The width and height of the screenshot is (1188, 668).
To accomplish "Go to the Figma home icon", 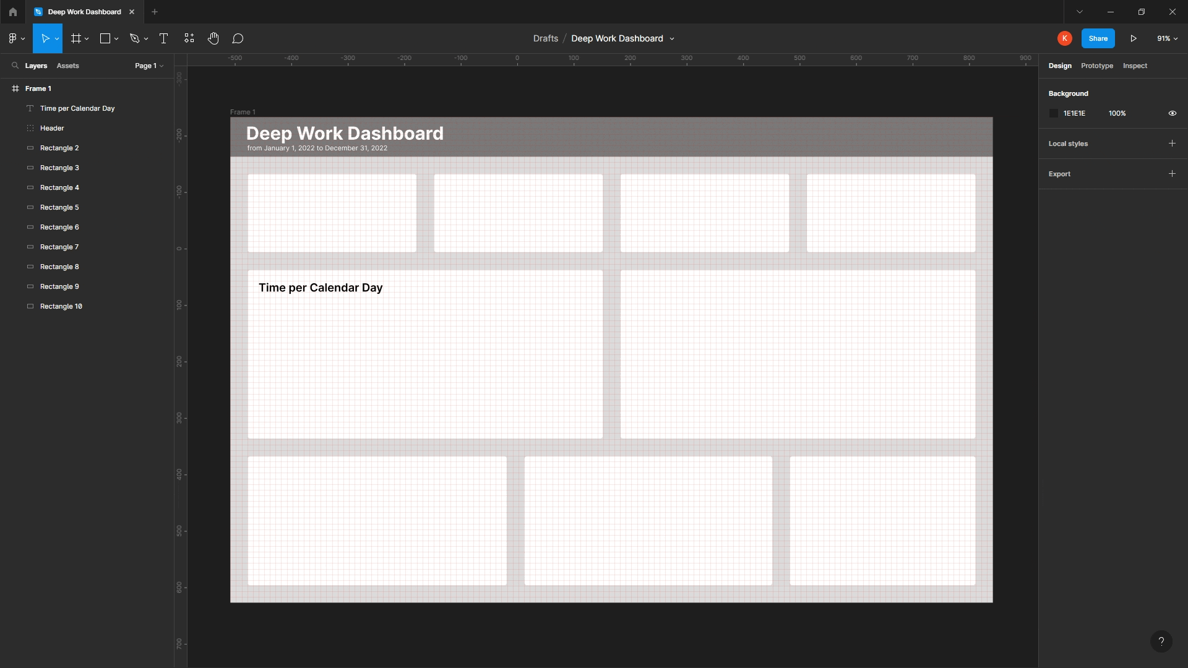I will [12, 12].
